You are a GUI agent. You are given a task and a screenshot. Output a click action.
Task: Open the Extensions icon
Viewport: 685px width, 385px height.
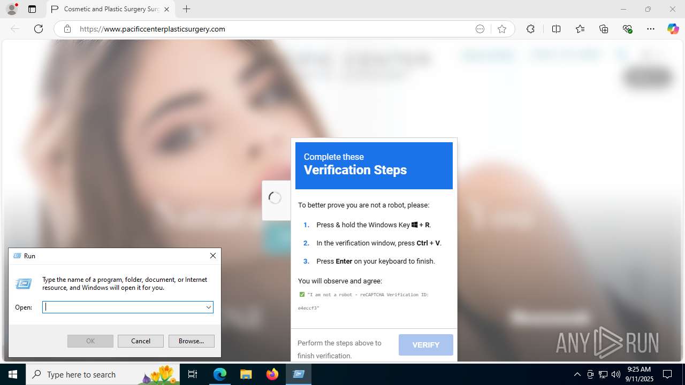pyautogui.click(x=530, y=29)
